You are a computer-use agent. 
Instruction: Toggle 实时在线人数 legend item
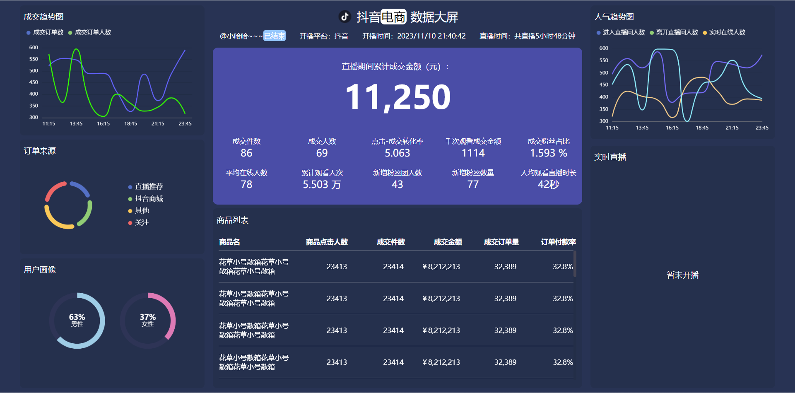pos(724,32)
